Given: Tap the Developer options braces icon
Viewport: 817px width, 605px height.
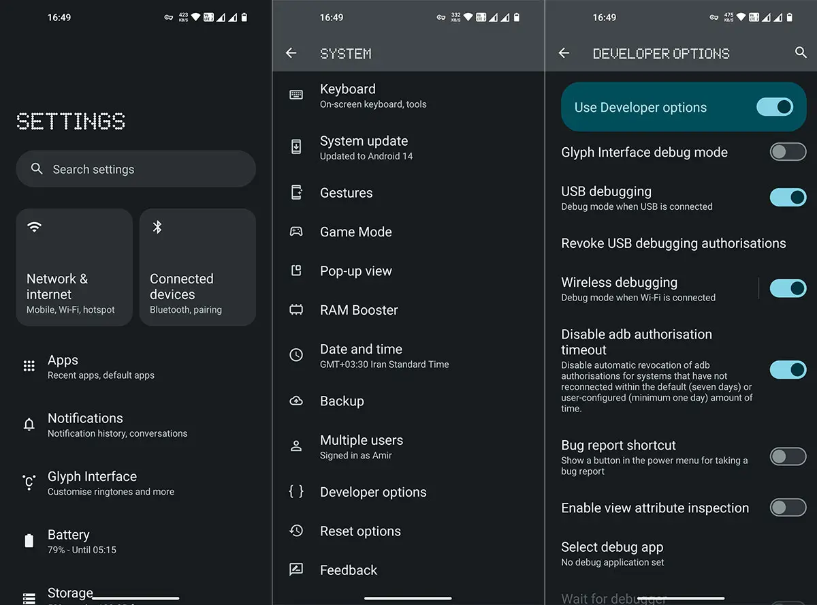Looking at the screenshot, I should [296, 492].
